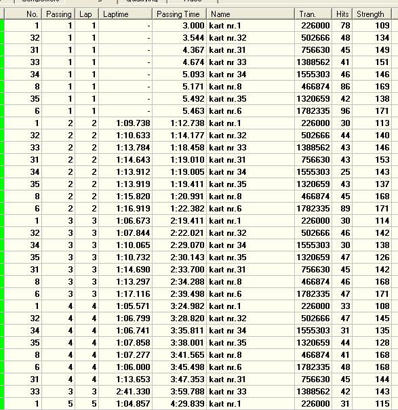Screen dimensions: 398x410
Task: Click laptime 1:09.738 cell
Action: click(x=125, y=123)
